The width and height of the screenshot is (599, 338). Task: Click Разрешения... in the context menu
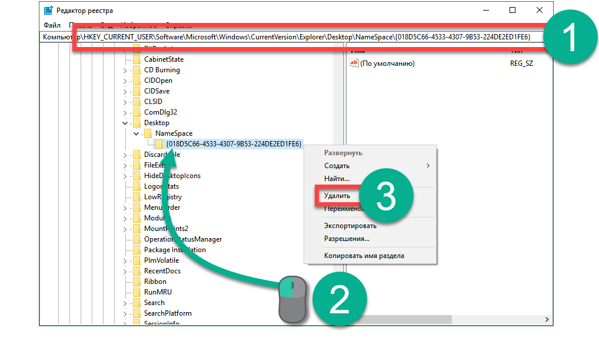tap(347, 239)
